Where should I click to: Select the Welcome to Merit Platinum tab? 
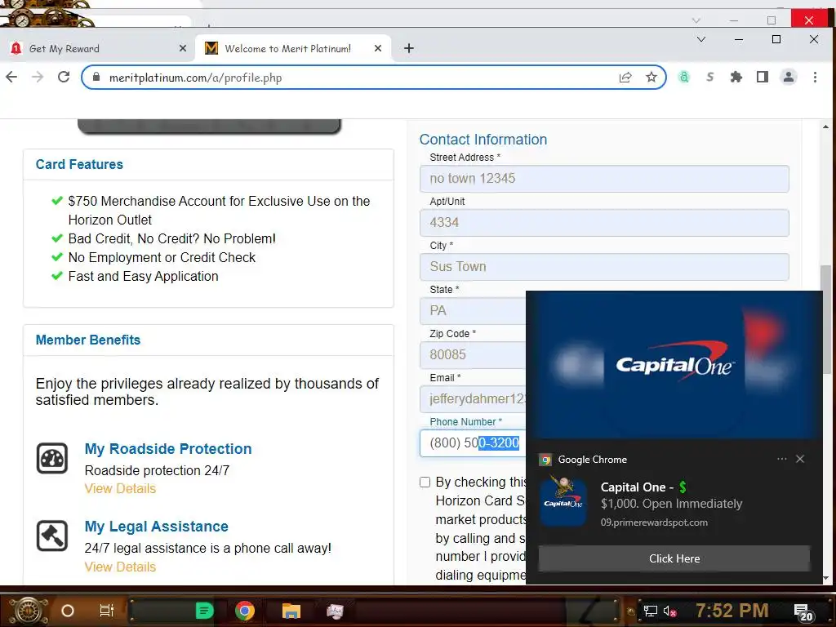(x=293, y=48)
